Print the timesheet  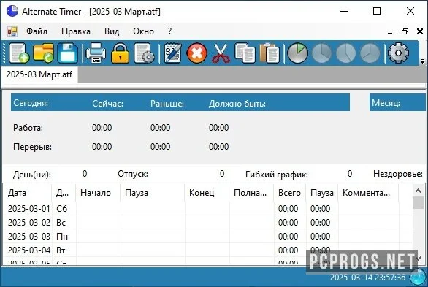pos(96,53)
